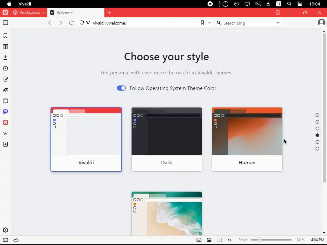This screenshot has height=245, width=327.
Task: Reload the current page
Action: pos(71,23)
